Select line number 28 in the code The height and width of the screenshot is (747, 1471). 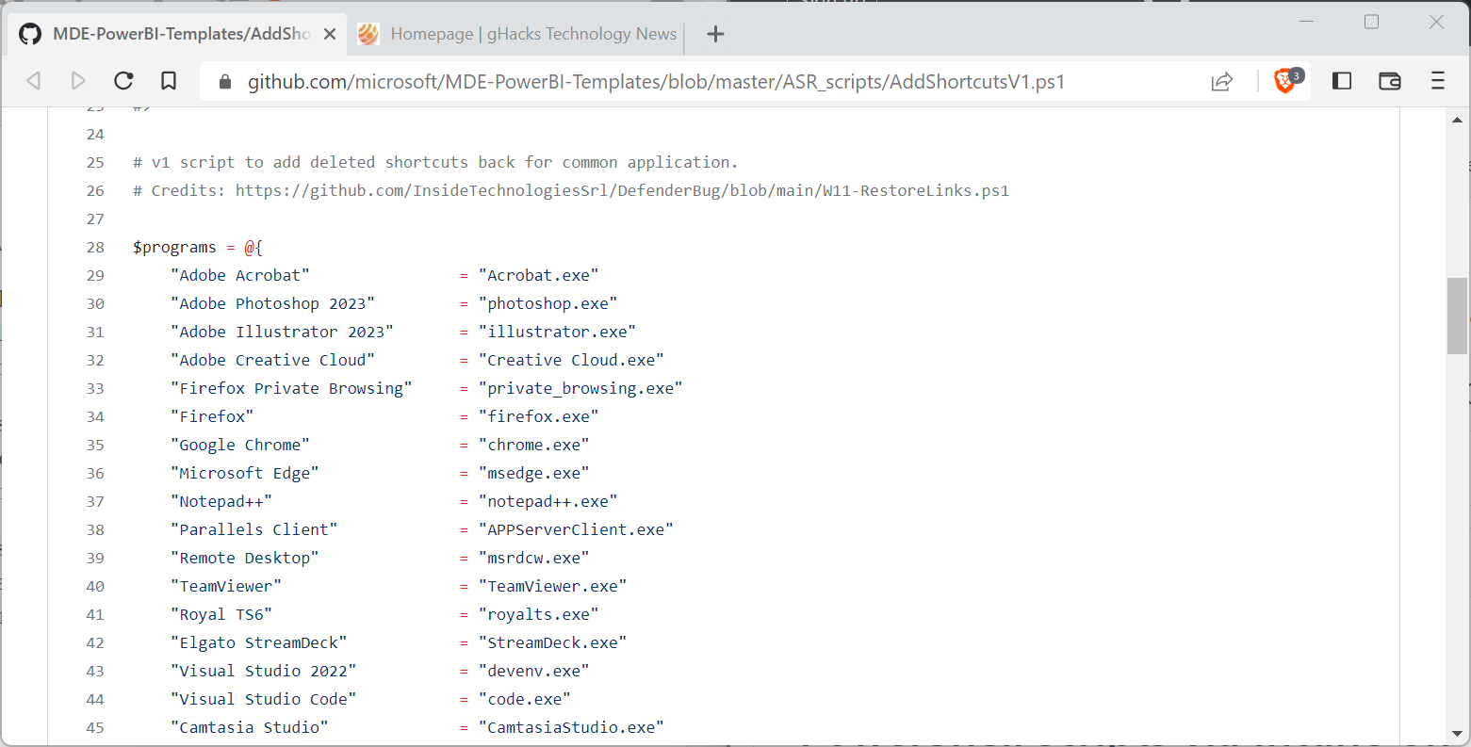click(x=95, y=247)
